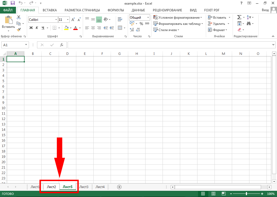Click the Wrap Text icon

pos(119,19)
